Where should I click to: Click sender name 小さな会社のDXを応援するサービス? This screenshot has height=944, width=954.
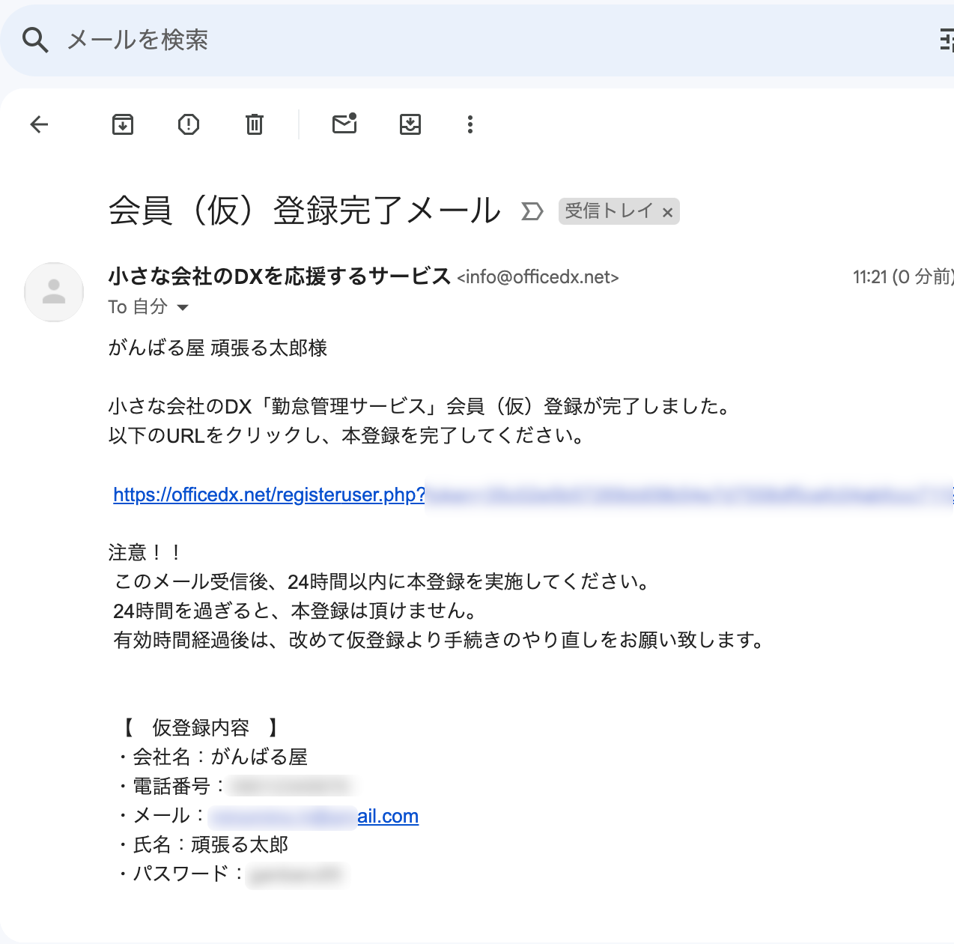point(279,276)
